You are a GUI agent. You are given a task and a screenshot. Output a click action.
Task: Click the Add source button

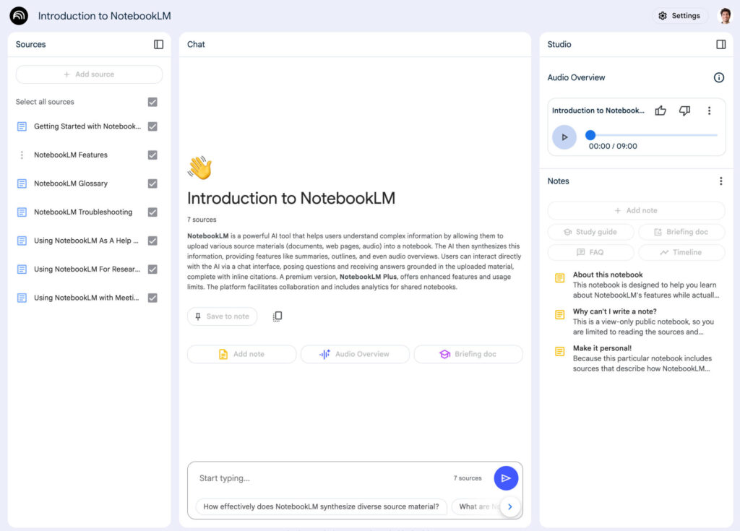tap(88, 74)
